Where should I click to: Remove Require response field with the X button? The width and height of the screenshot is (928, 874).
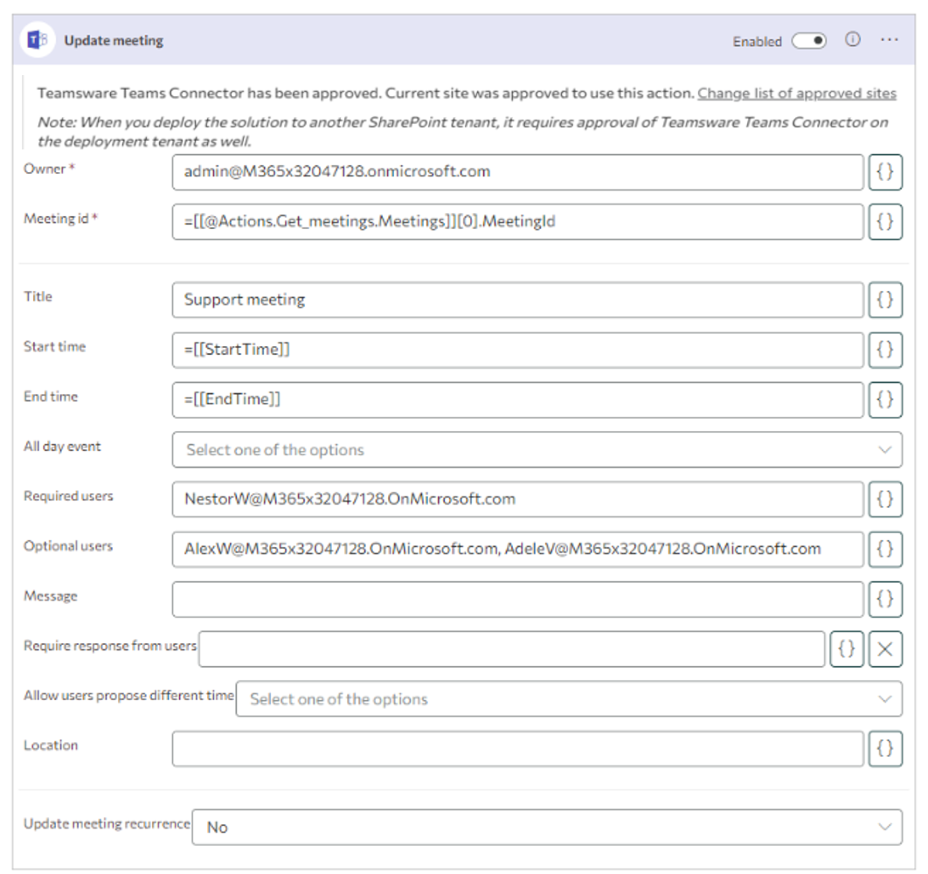point(885,649)
